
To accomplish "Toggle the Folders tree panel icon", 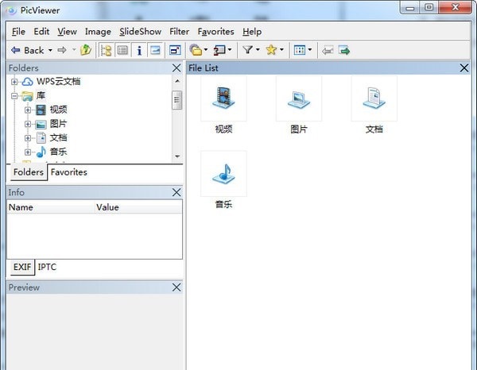I will coord(106,50).
